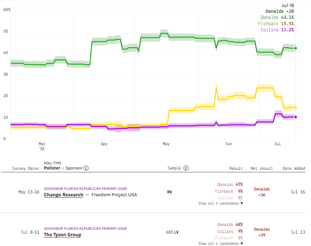Click the 'Fishback 15.5%' legend entry

point(276,24)
